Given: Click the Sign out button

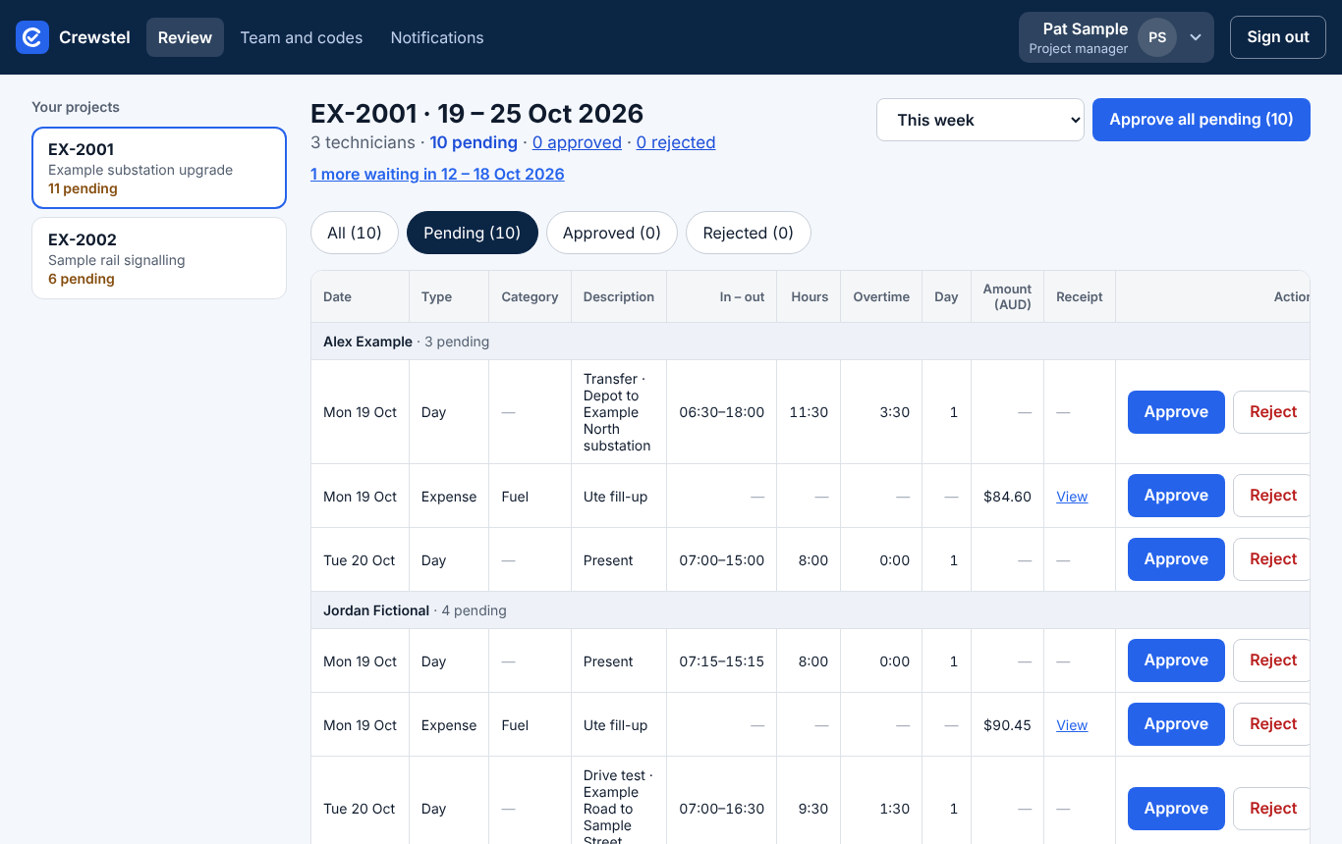Looking at the screenshot, I should [1278, 37].
